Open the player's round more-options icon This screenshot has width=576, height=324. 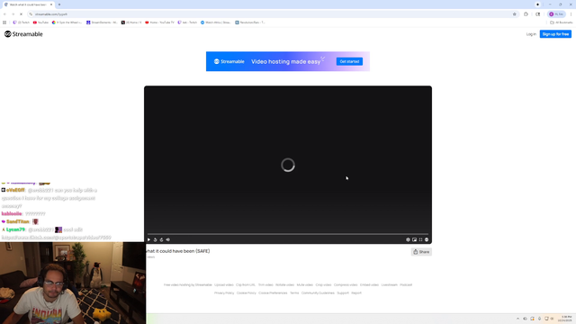(x=427, y=239)
